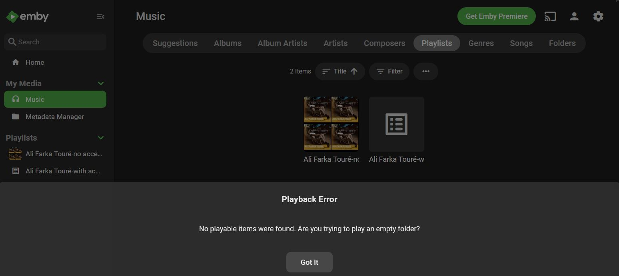619x276 pixels.
Task: Go to Home in sidebar
Action: [55, 62]
